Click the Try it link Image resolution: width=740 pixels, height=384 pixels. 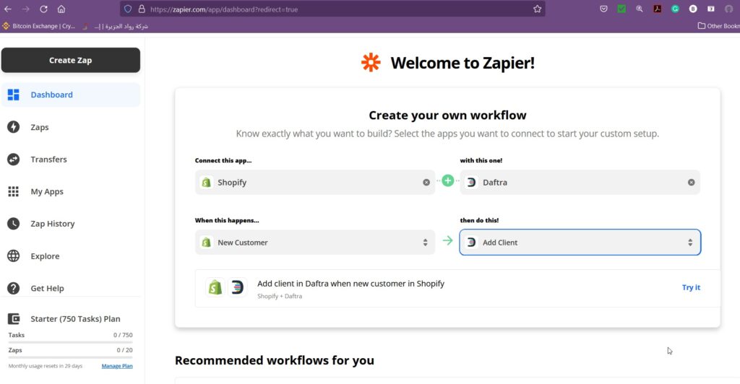point(691,287)
